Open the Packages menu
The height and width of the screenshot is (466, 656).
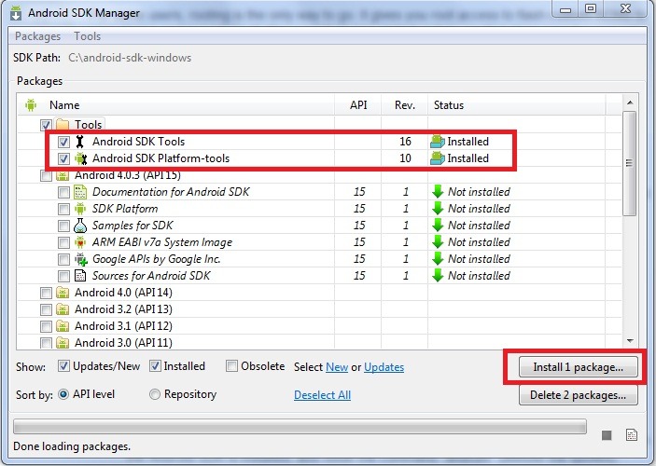point(38,36)
